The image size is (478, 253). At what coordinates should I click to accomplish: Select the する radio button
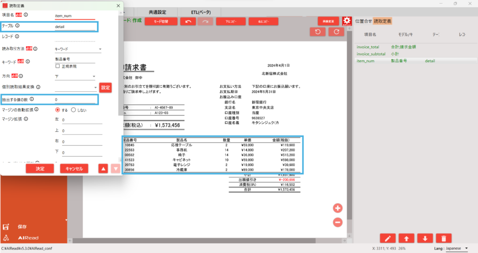tap(58, 110)
